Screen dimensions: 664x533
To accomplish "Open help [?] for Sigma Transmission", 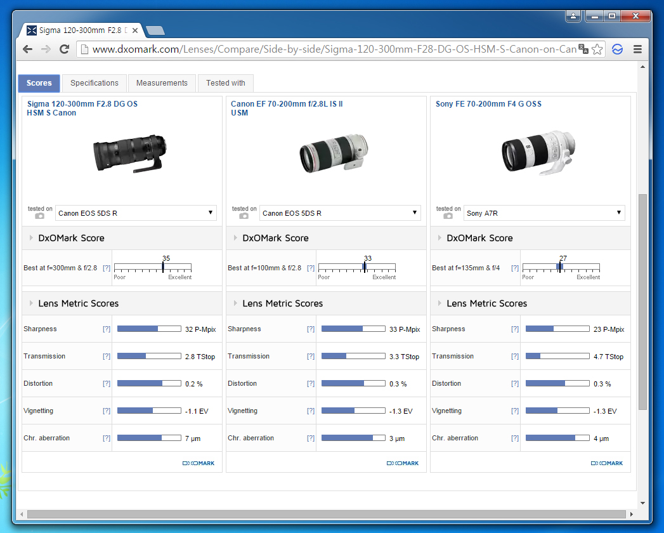I will pos(107,357).
